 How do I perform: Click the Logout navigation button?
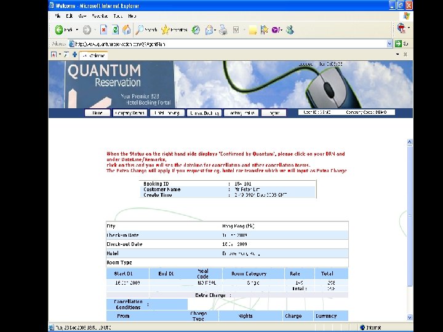pyautogui.click(x=274, y=113)
